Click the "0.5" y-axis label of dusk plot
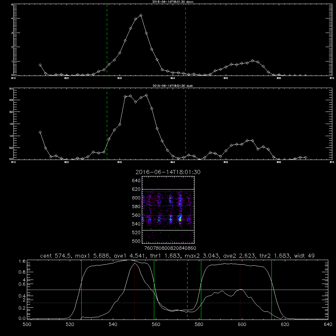 (x=11, y=148)
